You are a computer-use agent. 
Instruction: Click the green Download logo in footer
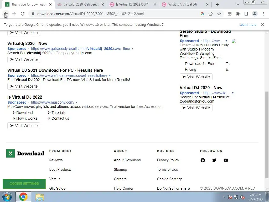click(25, 153)
